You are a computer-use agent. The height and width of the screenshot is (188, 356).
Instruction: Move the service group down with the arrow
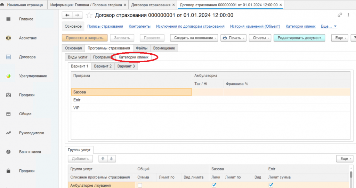click(x=111, y=159)
